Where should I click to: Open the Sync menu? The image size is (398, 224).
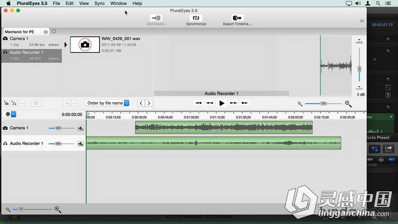click(x=99, y=3)
